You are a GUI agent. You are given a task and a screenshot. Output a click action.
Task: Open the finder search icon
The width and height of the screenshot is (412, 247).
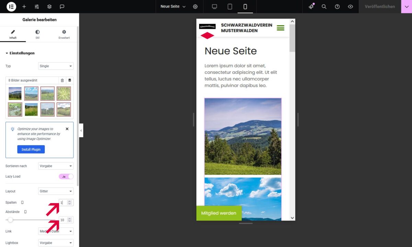coord(324,7)
